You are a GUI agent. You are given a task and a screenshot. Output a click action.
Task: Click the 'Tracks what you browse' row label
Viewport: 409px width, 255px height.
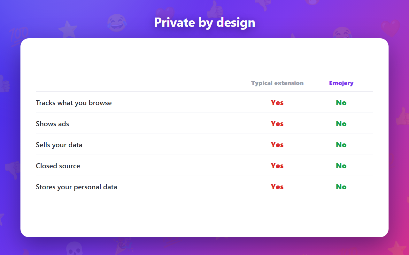pos(74,103)
